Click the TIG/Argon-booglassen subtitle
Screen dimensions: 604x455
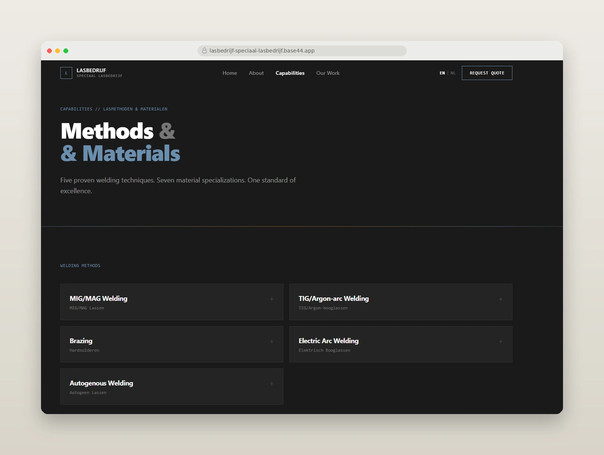(323, 308)
